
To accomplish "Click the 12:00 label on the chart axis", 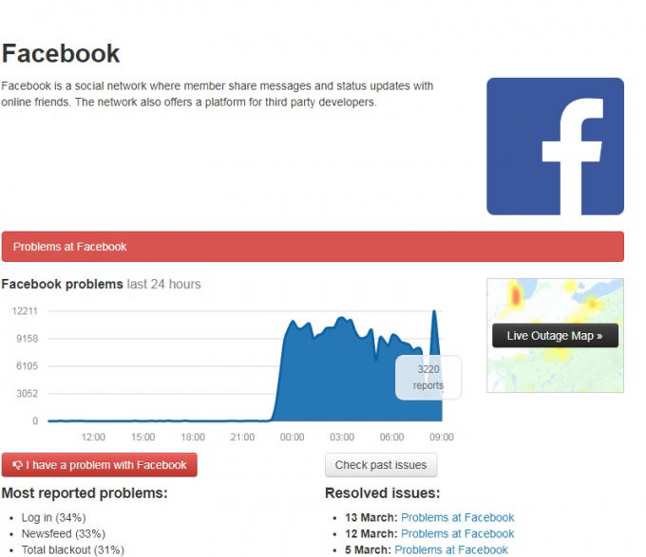I will click(93, 437).
